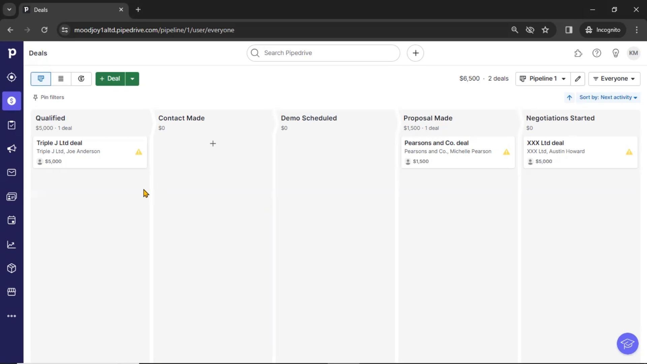Open Products box icon in sidebar

11,268
